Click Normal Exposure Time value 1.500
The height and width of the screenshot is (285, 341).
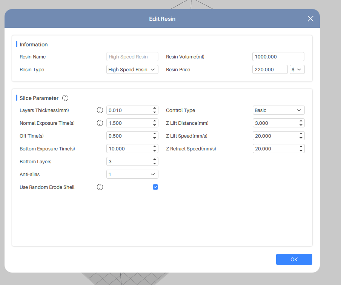[115, 123]
